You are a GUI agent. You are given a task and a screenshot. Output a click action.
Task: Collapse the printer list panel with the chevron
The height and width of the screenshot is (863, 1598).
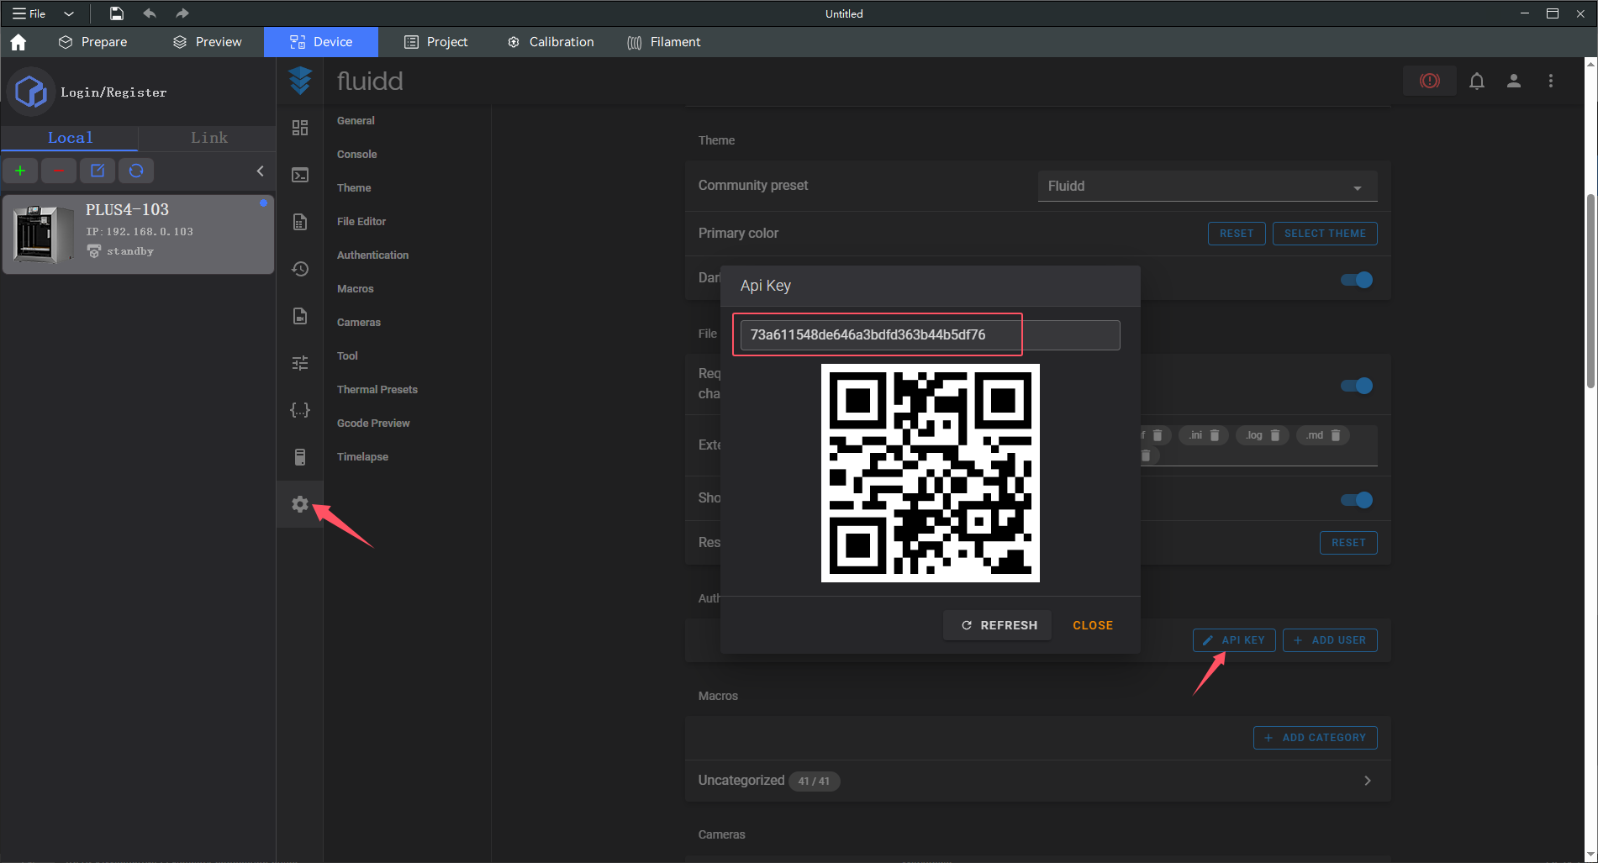(x=261, y=171)
